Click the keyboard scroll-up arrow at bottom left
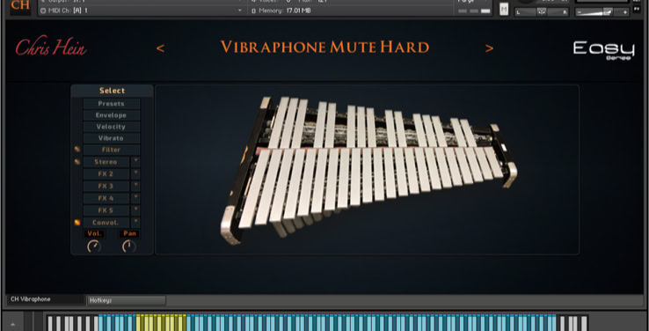Screen dimensions: 649x331 [x=12, y=324]
